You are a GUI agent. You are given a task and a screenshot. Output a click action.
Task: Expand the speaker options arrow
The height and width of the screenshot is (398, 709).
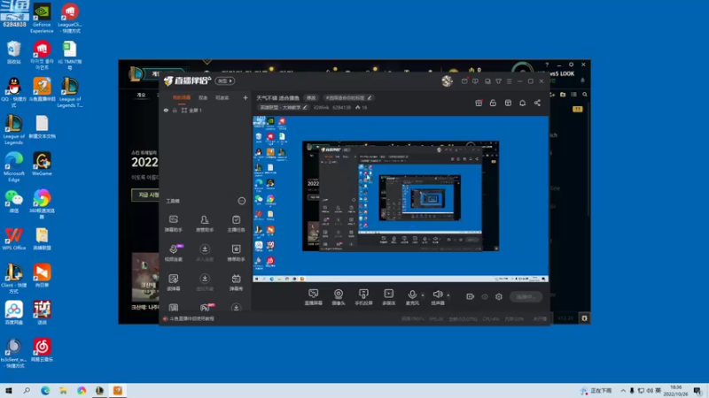(448, 295)
